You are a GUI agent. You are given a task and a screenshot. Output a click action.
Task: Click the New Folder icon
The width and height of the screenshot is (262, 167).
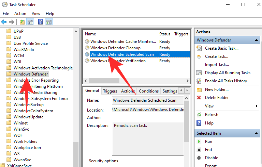[199, 89]
